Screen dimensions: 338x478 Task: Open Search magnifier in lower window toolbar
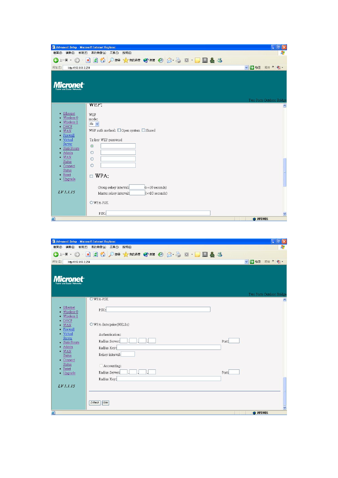point(111,254)
